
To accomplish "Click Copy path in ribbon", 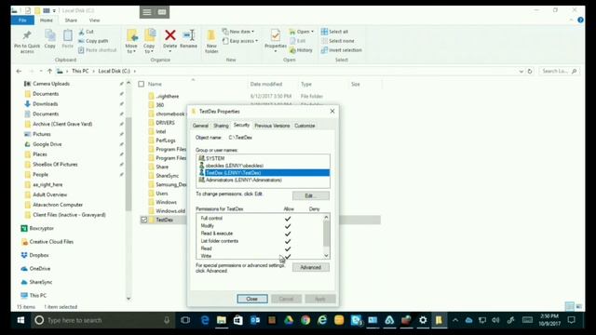I will 93,41.
